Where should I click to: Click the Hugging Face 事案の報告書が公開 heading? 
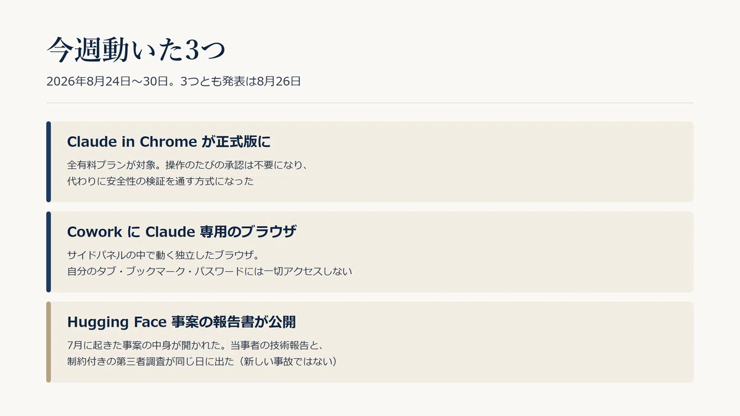tap(181, 322)
